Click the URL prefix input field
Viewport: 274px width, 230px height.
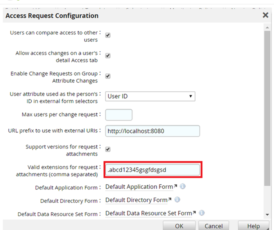[152, 131]
